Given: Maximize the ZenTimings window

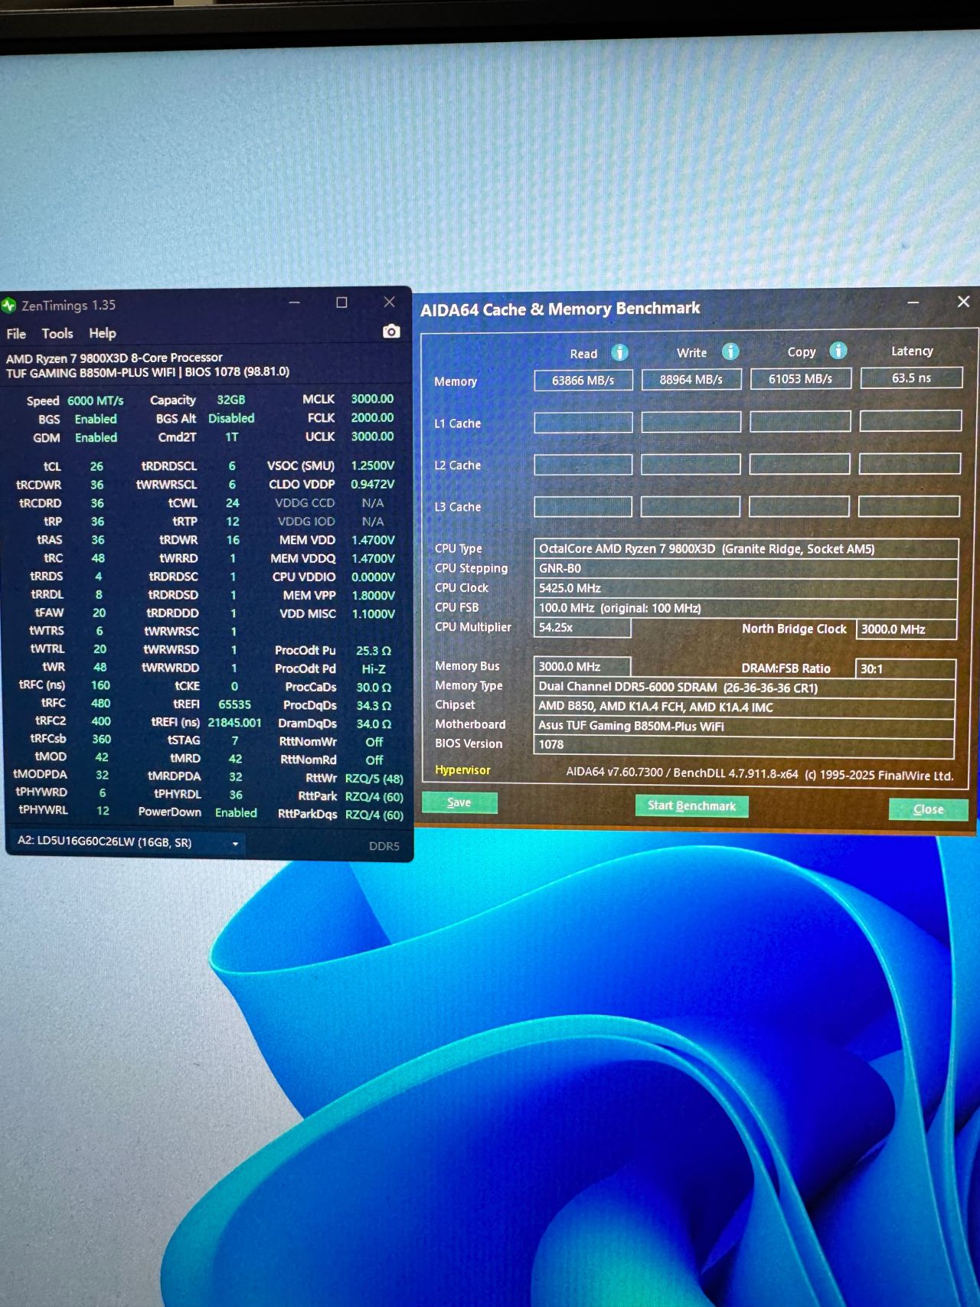Looking at the screenshot, I should [x=341, y=302].
